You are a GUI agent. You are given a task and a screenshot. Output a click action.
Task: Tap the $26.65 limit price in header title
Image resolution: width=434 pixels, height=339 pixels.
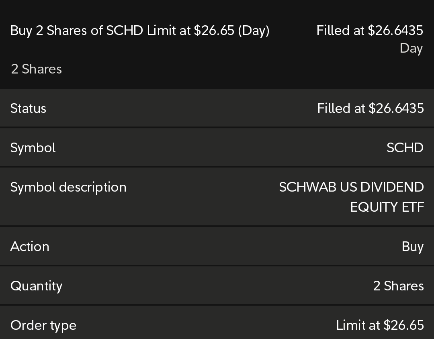click(x=214, y=31)
